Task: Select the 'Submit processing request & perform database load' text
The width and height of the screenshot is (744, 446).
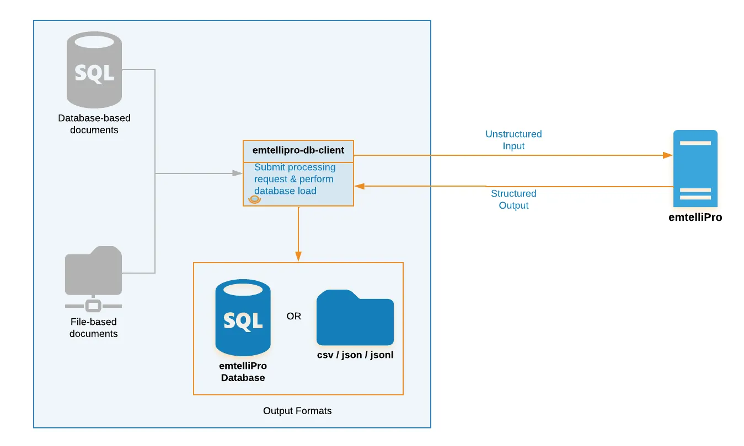Action: [295, 179]
